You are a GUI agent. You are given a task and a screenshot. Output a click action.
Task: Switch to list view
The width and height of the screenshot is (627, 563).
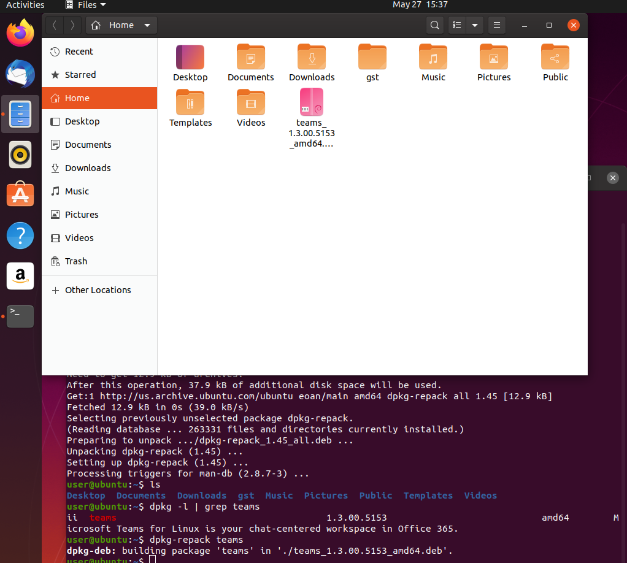click(x=456, y=25)
